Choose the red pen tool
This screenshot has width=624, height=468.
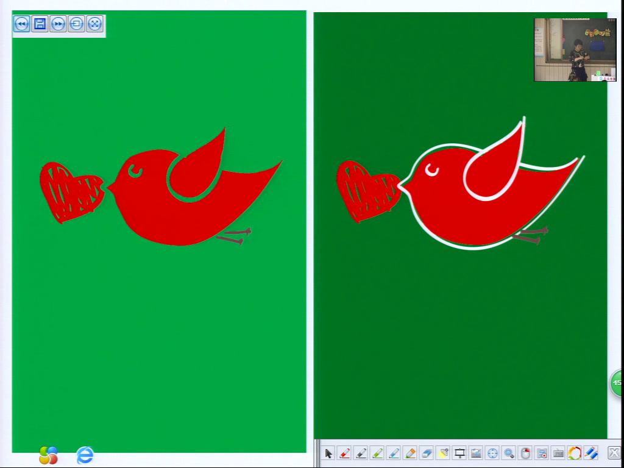(344, 453)
